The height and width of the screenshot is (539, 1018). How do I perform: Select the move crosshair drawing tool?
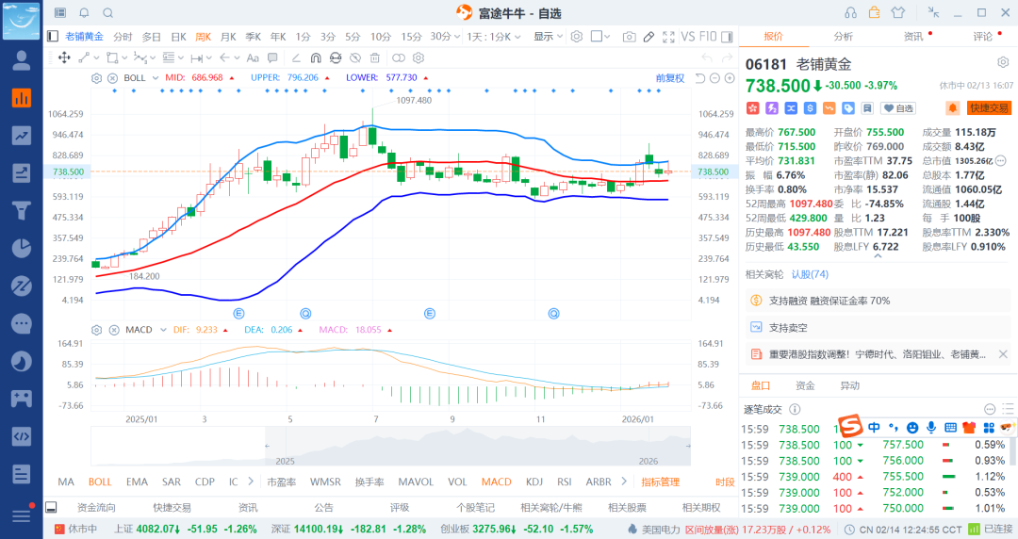point(64,57)
